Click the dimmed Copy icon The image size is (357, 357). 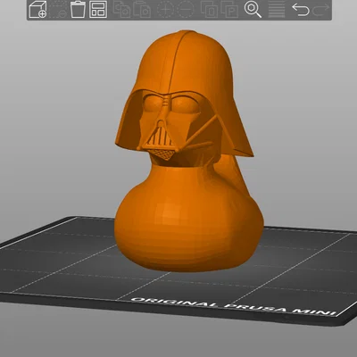[122, 10]
